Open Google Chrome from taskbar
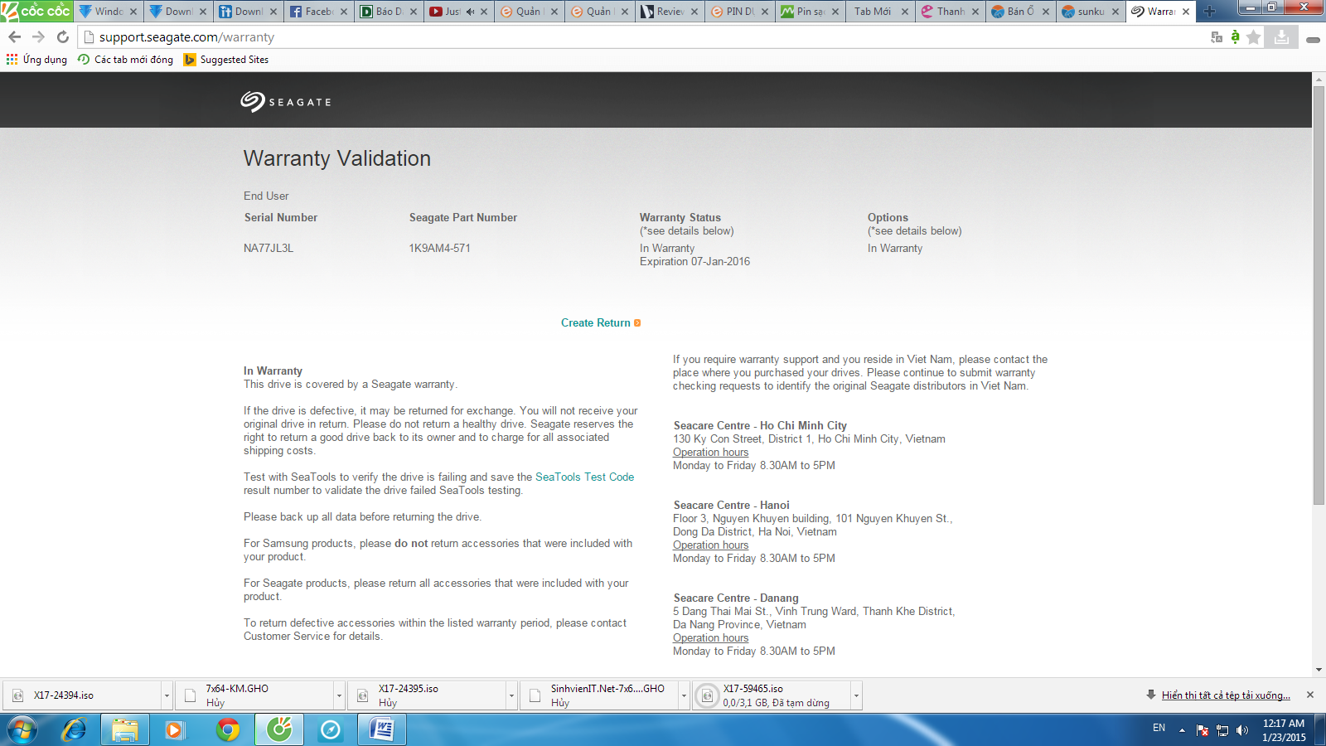 click(228, 730)
